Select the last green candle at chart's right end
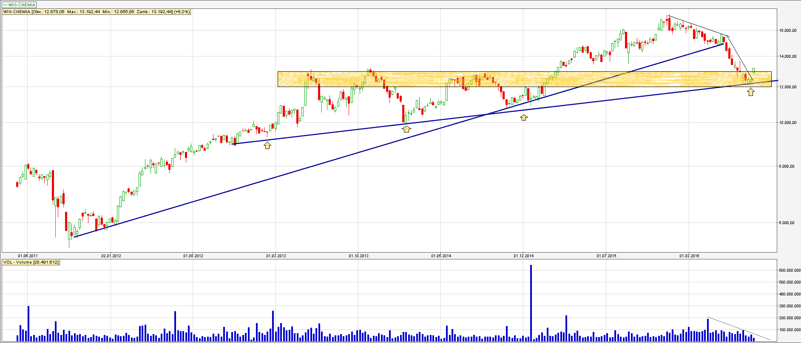Viewport: 801px width, 343px height. [754, 70]
